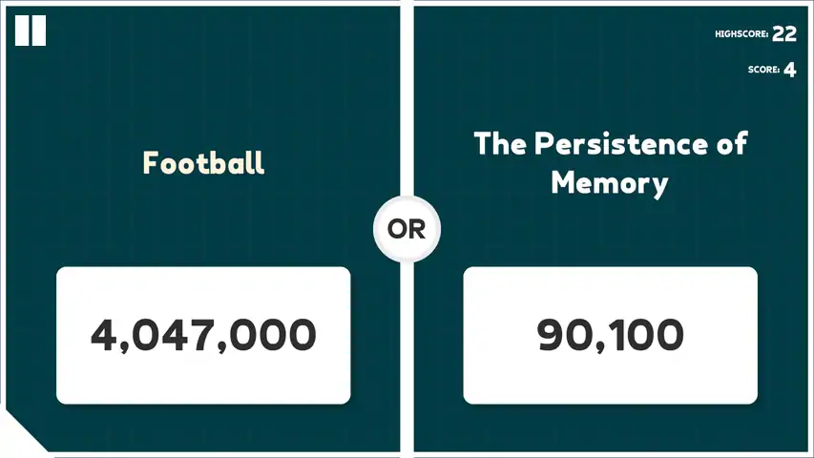Image resolution: width=814 pixels, height=458 pixels.
Task: Choose the Football option title
Action: 203,162
